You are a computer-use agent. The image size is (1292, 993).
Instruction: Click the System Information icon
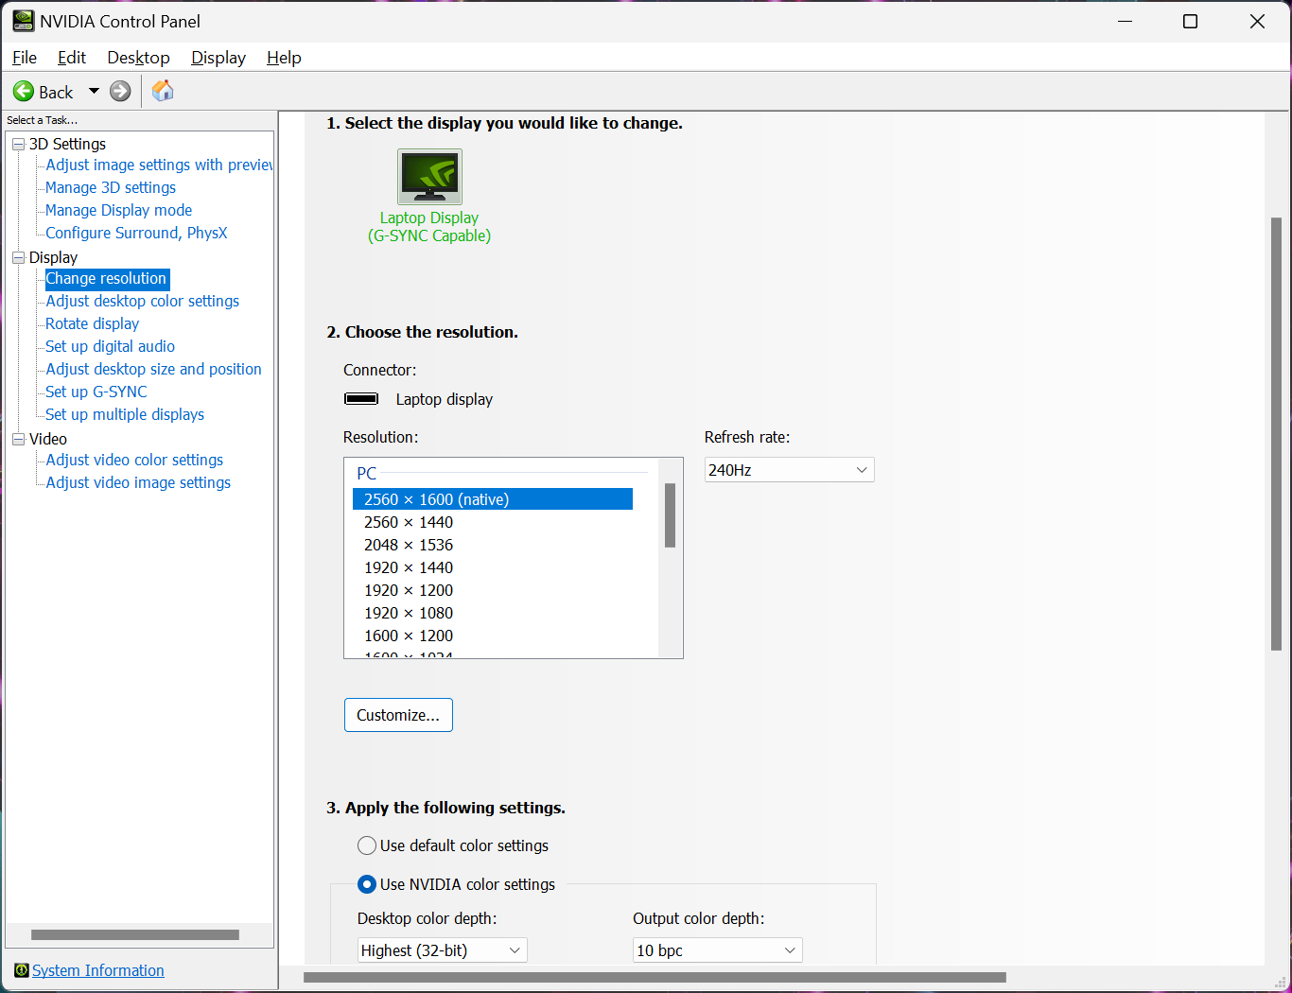tap(22, 970)
